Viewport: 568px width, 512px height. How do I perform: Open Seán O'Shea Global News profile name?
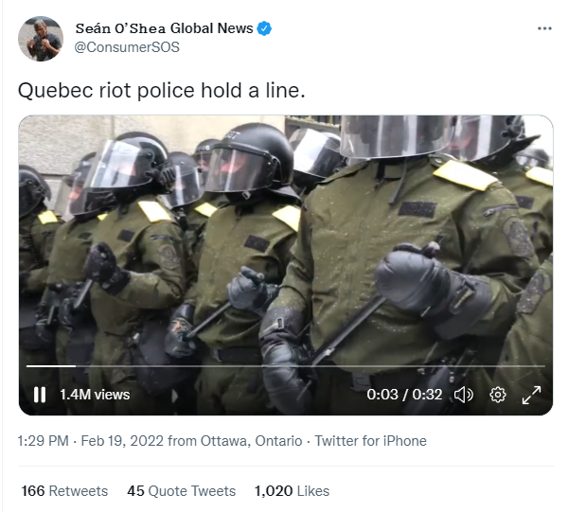coord(164,28)
